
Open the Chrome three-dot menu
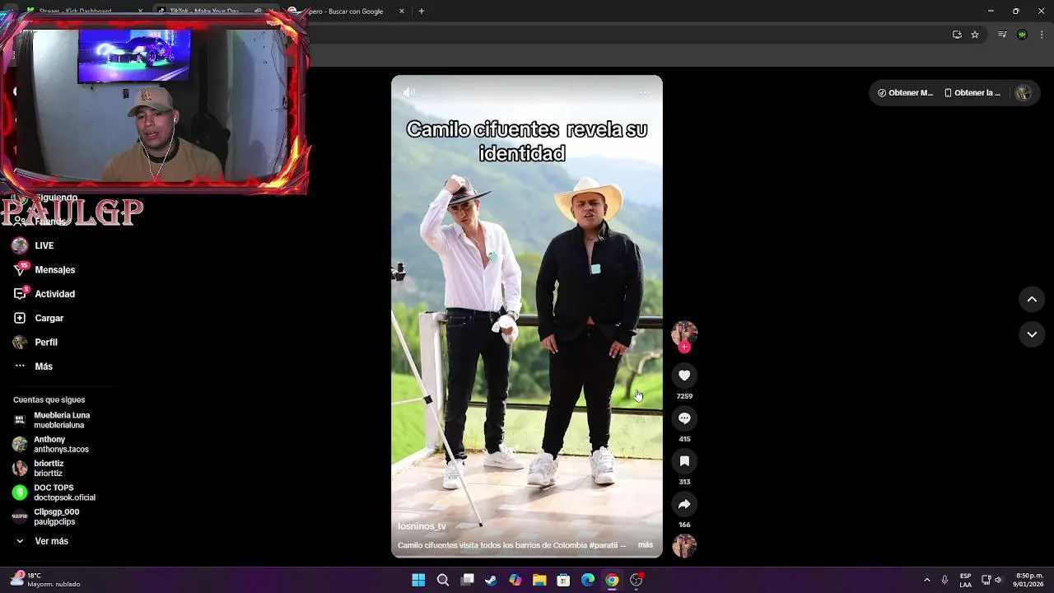click(x=1042, y=35)
